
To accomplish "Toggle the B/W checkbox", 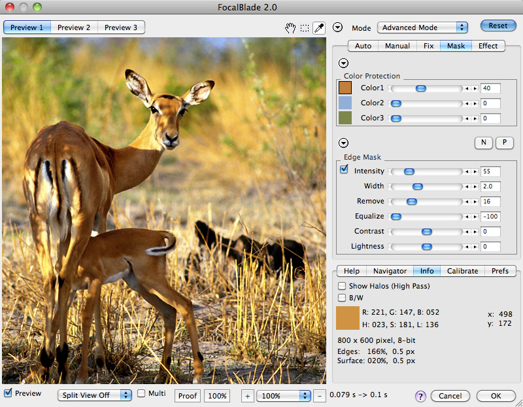I will pyautogui.click(x=342, y=298).
